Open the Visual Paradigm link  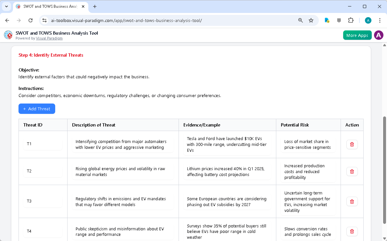coord(49,38)
